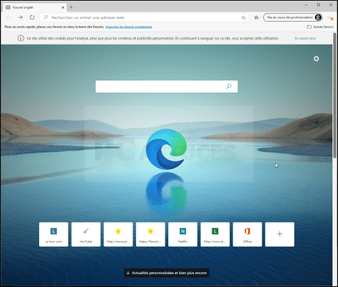This screenshot has width=338, height=287.
Task: Go forward with the forward arrow
Action: coord(20,18)
